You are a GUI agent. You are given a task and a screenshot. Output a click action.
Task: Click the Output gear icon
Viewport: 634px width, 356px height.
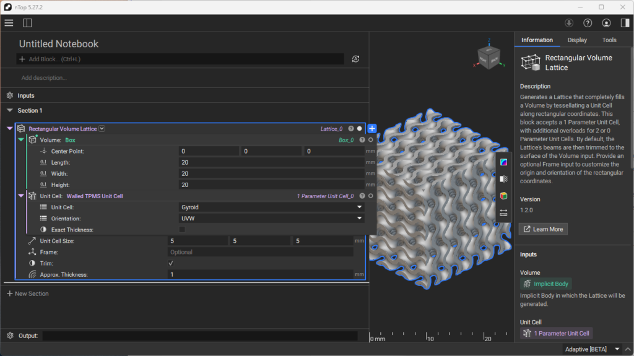coord(10,336)
